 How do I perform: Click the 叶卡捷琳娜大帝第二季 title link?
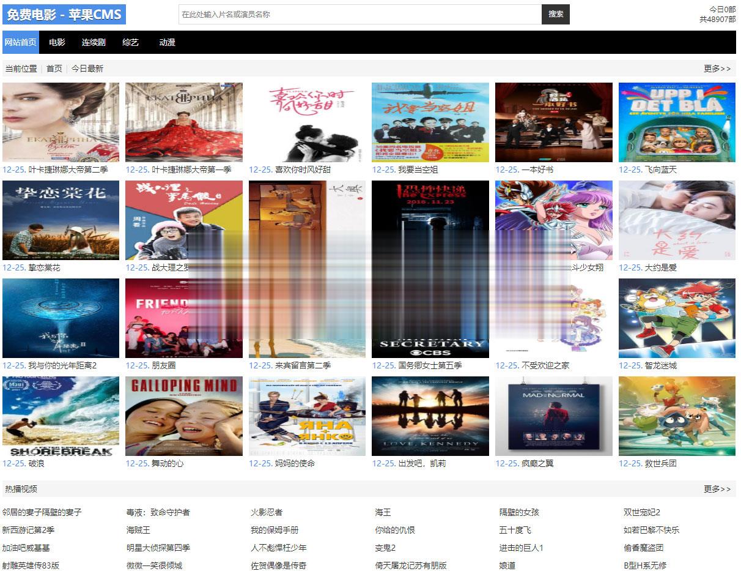coord(68,170)
